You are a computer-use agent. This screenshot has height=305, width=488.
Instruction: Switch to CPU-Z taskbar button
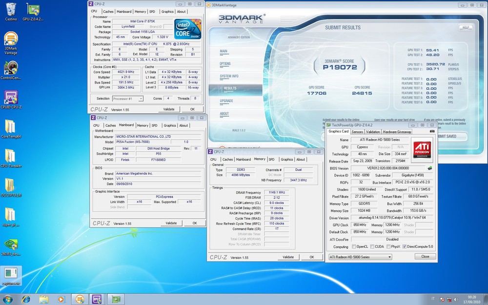point(98,299)
